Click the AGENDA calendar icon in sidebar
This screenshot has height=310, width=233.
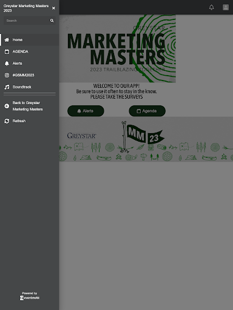click(7, 51)
